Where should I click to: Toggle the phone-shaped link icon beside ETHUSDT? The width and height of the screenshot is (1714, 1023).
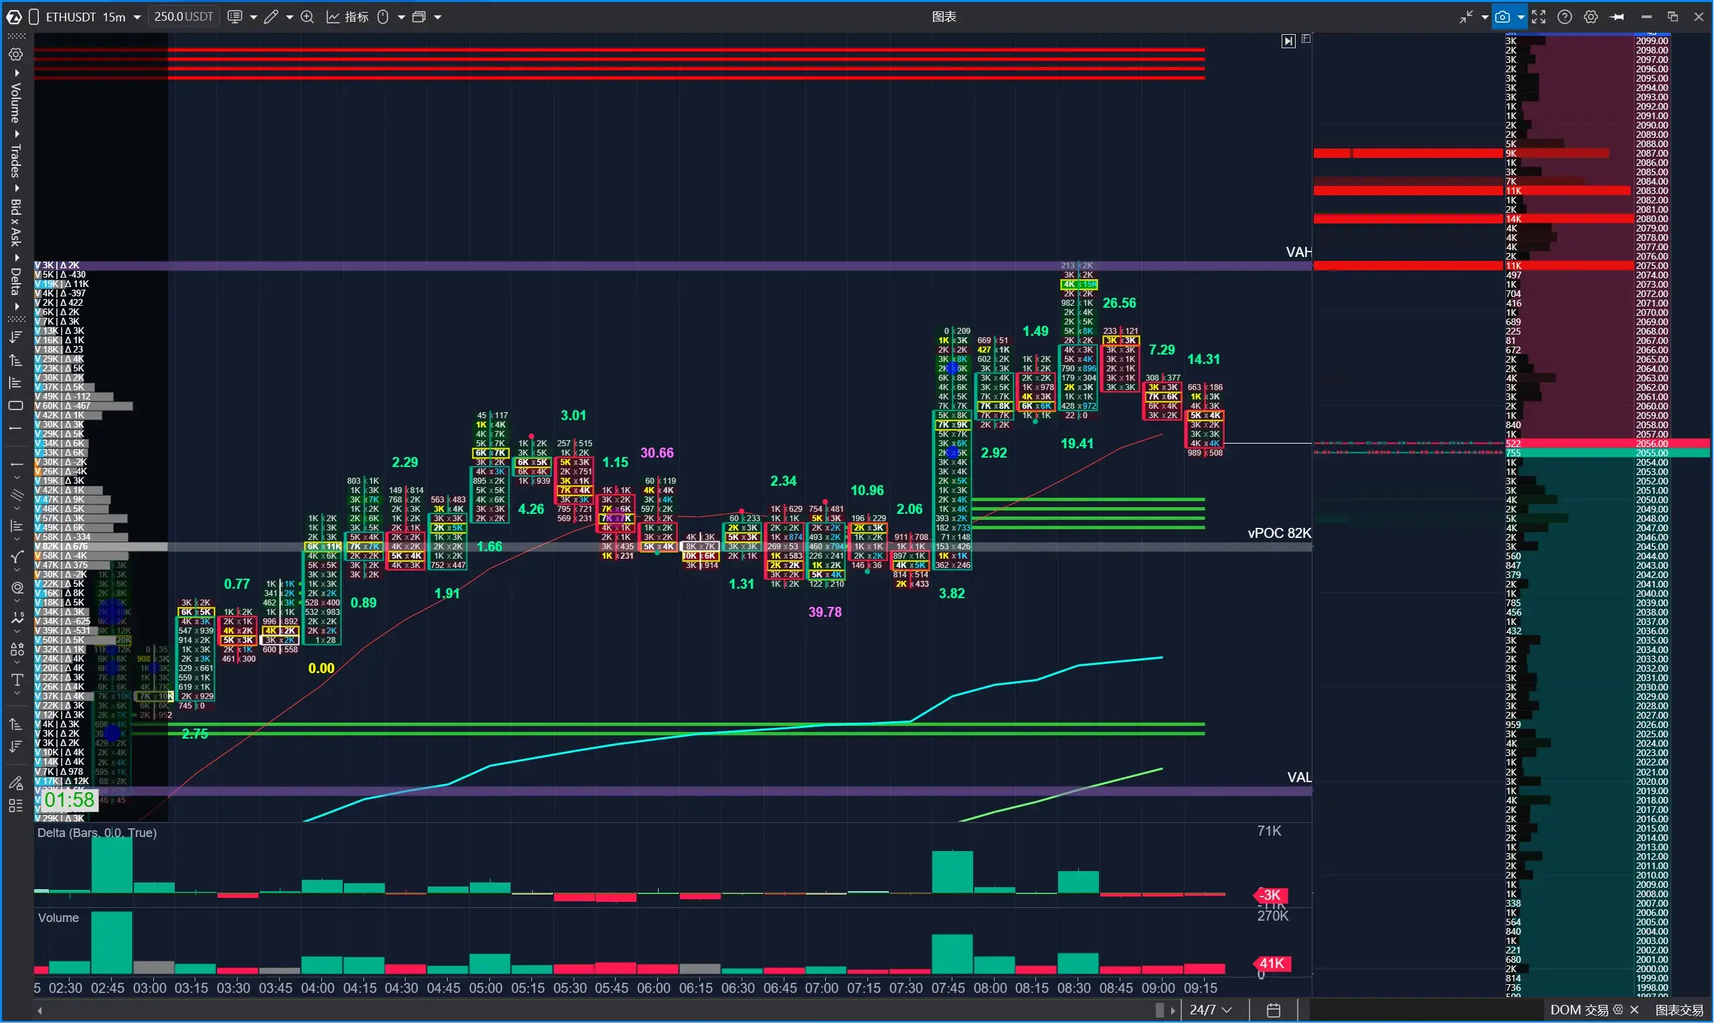[33, 17]
